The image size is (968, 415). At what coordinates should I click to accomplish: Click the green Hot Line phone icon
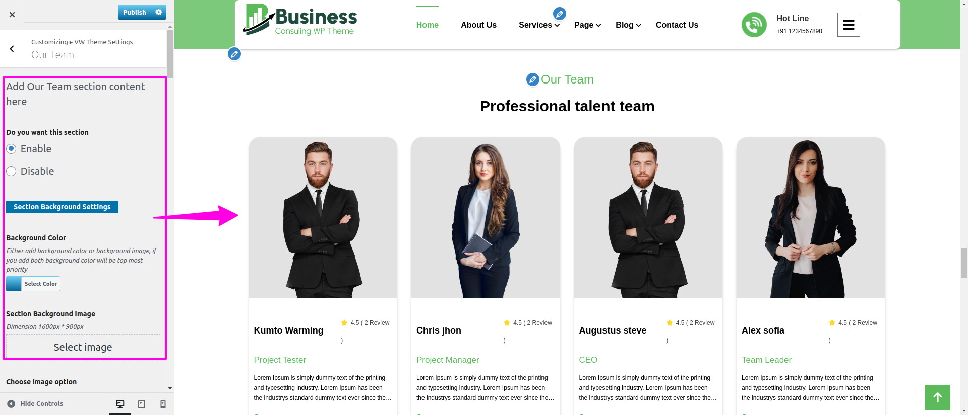754,25
